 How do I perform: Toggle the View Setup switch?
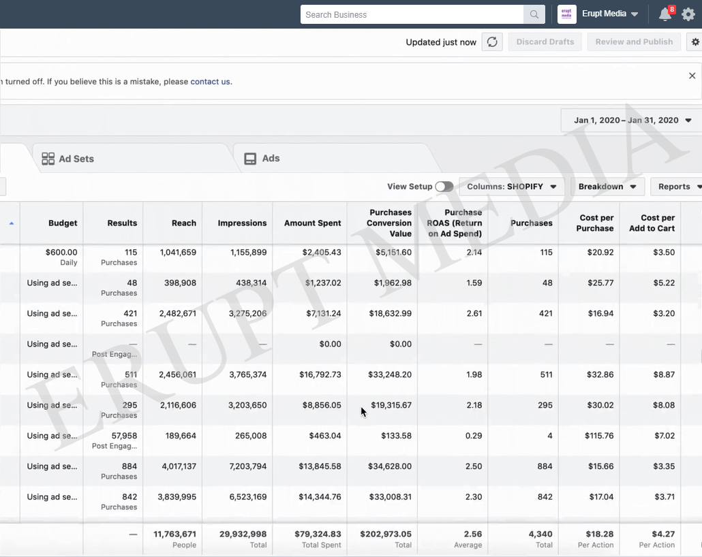[444, 187]
